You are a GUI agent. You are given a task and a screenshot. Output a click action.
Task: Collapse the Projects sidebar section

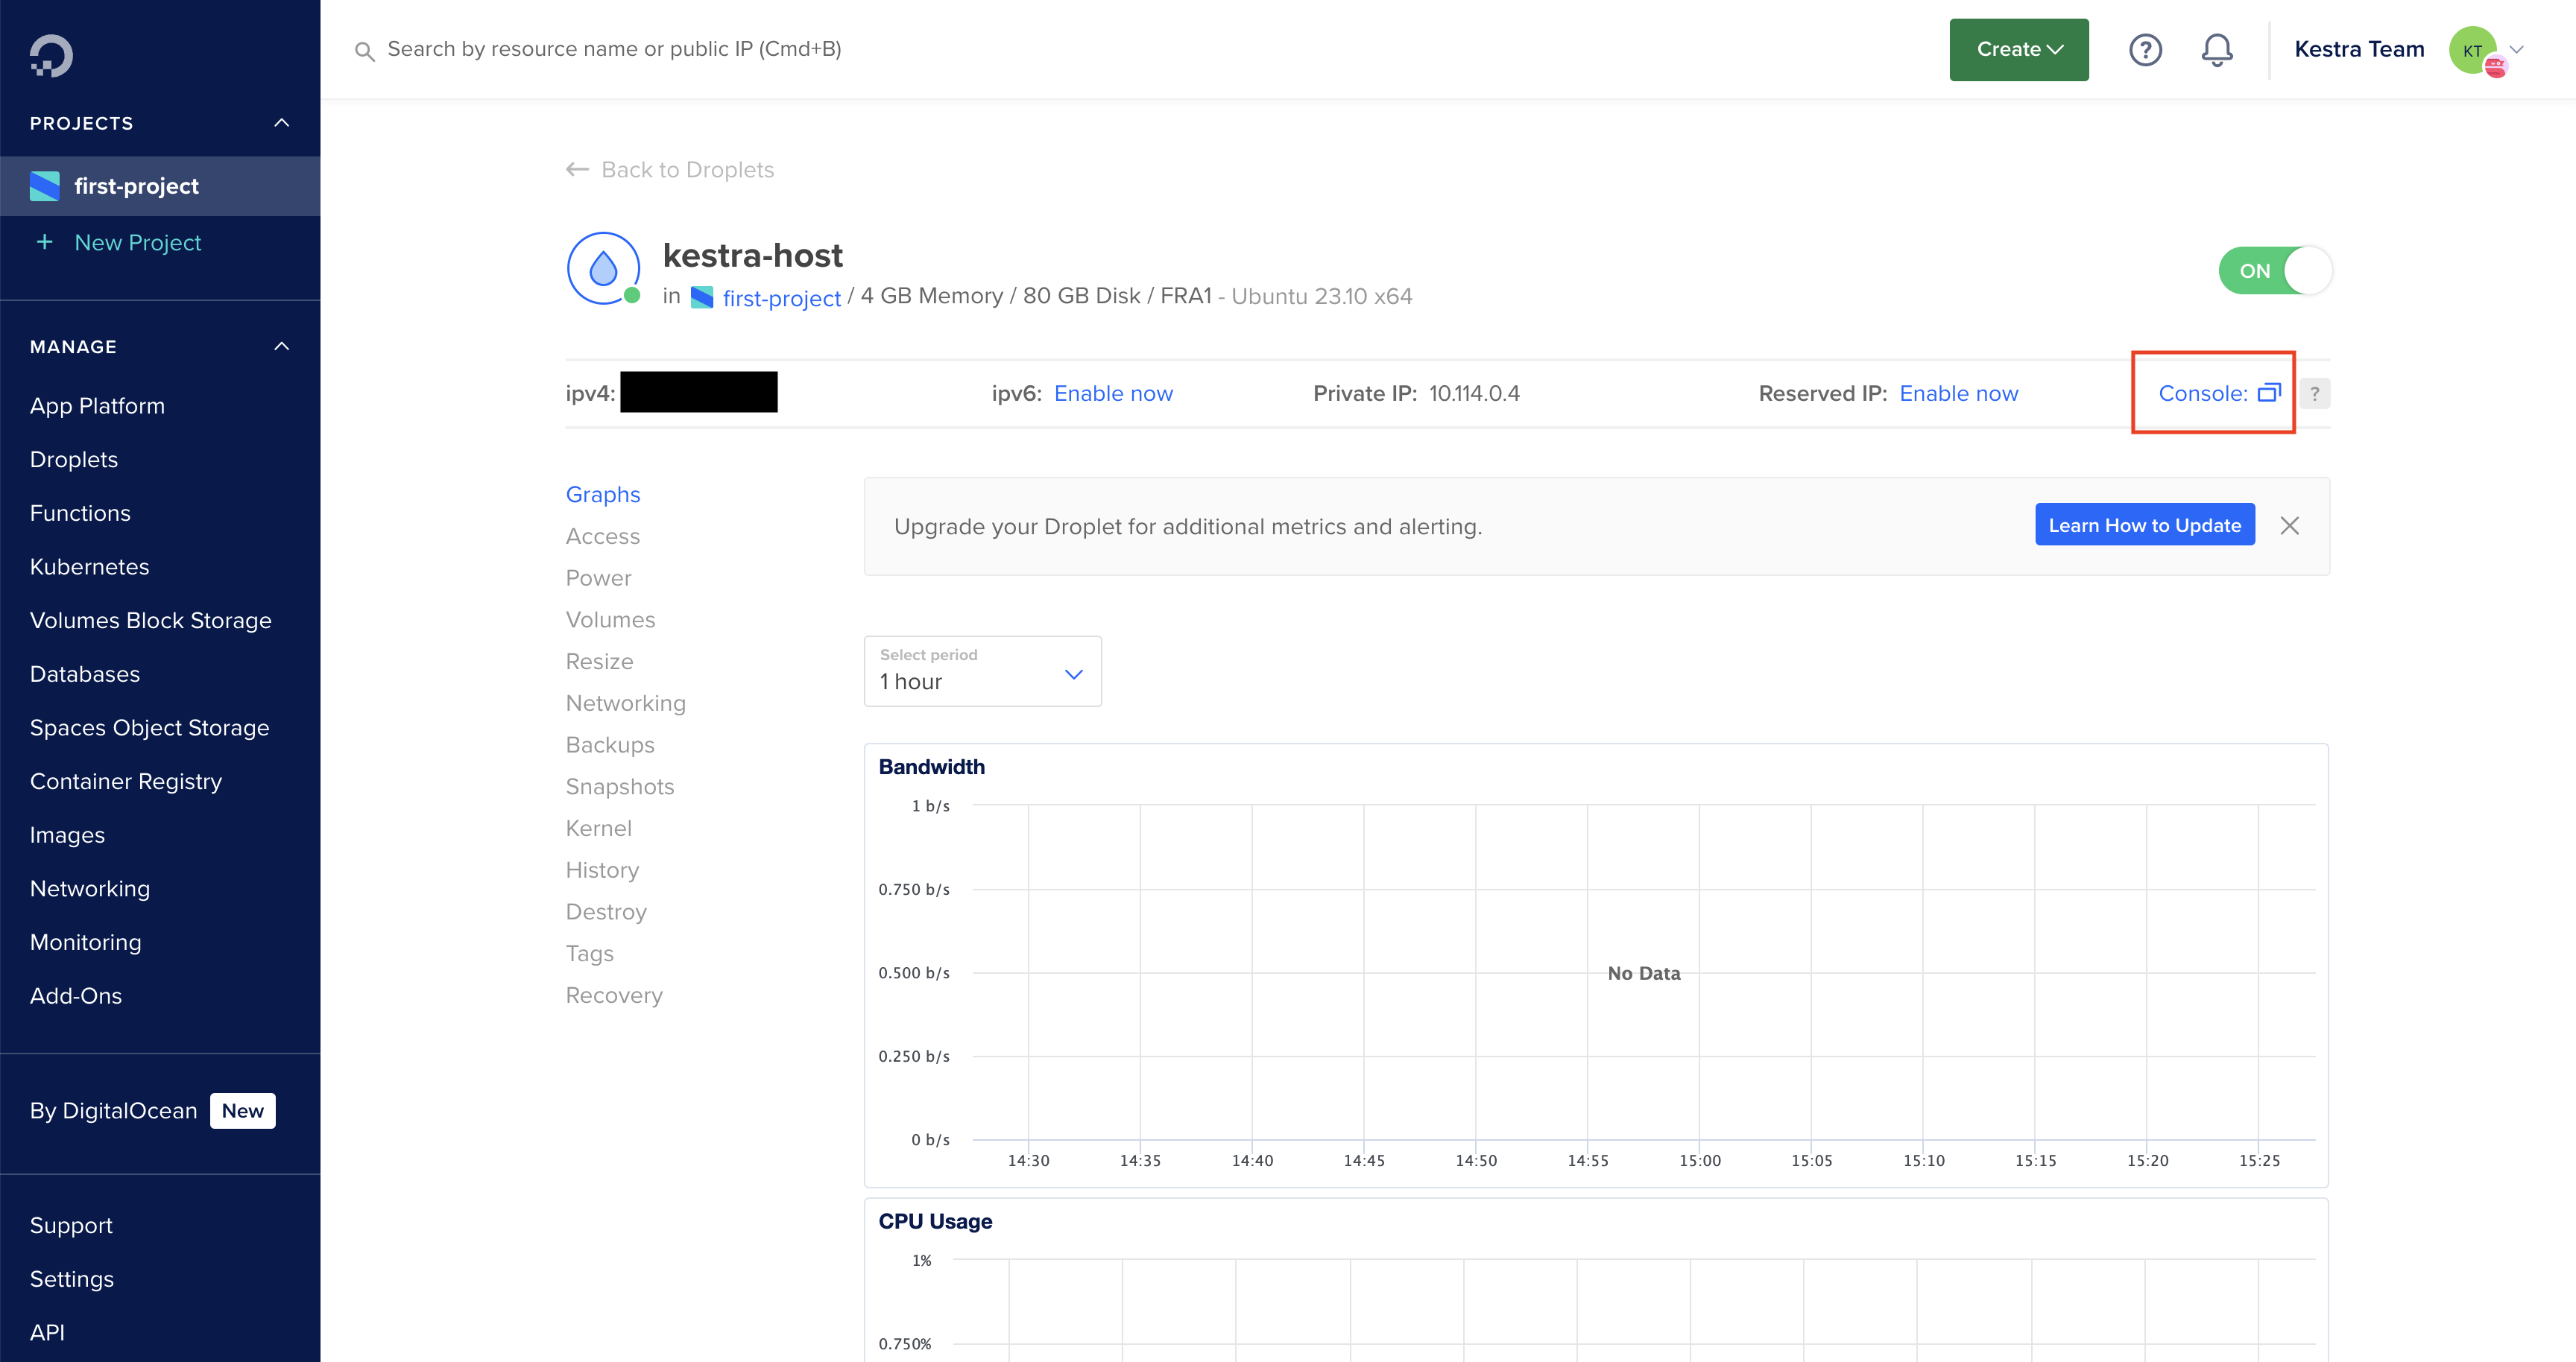[x=282, y=123]
